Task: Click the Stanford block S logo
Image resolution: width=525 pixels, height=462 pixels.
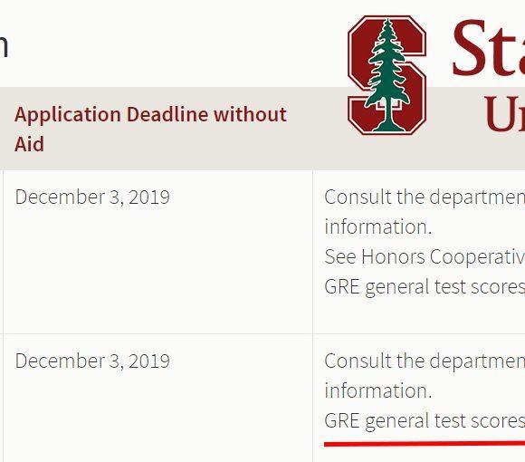Action: [387, 75]
